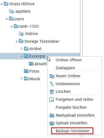Click the .hidrive restricted folder icon
This screenshot has width=104, height=138.
pos(21,34)
